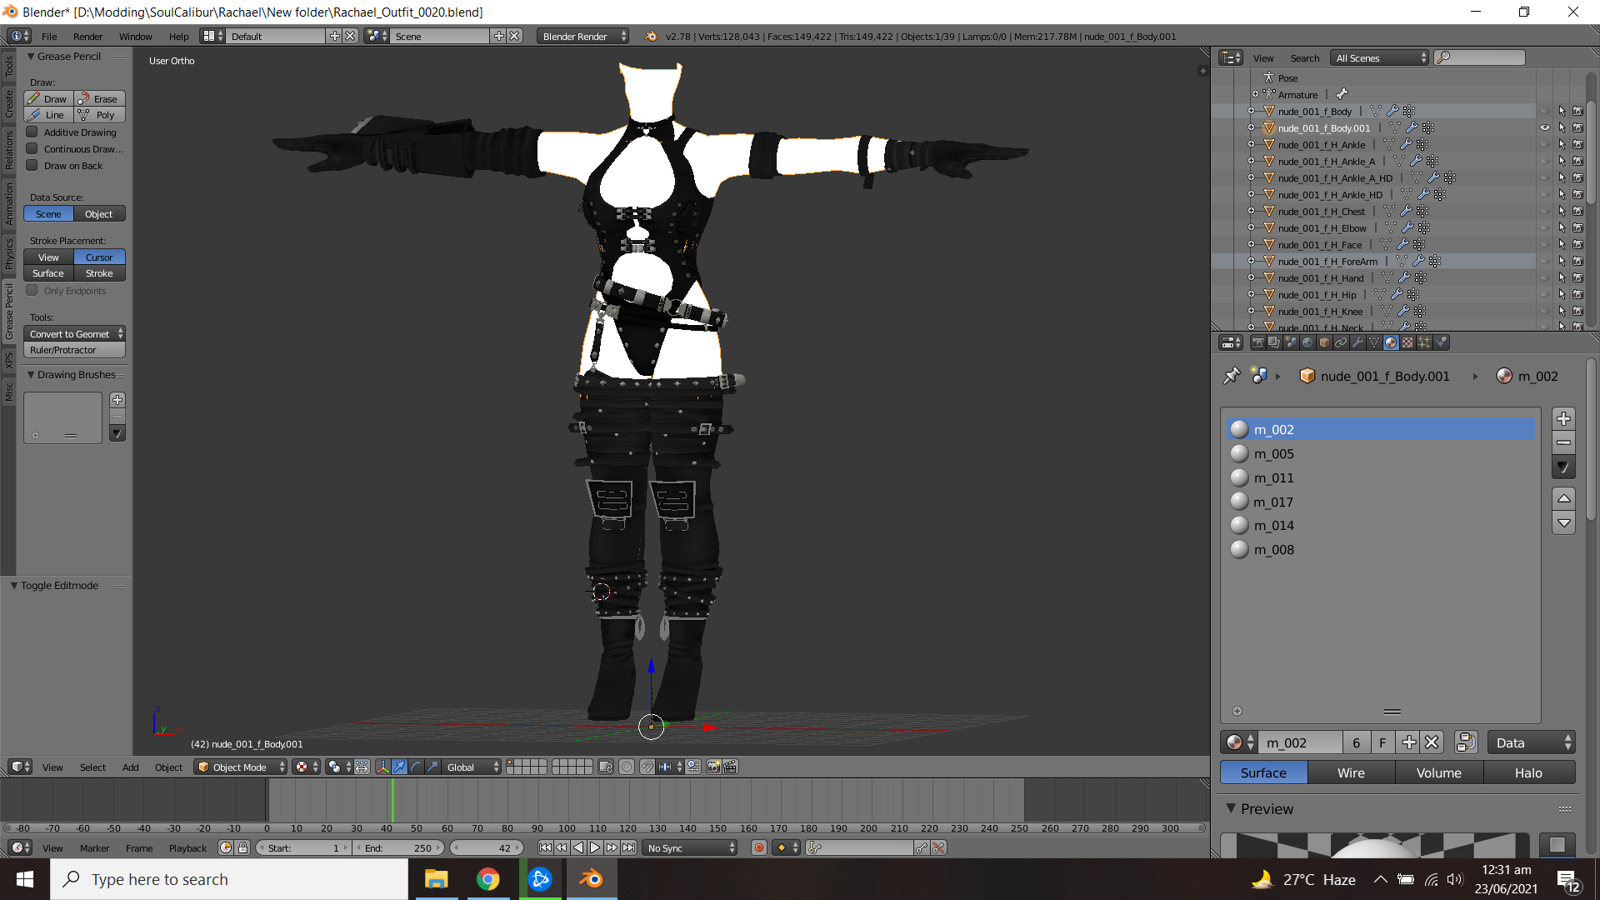1600x900 pixels.
Task: Expand the nude_001_f_H_Ankle tree item
Action: click(x=1251, y=144)
